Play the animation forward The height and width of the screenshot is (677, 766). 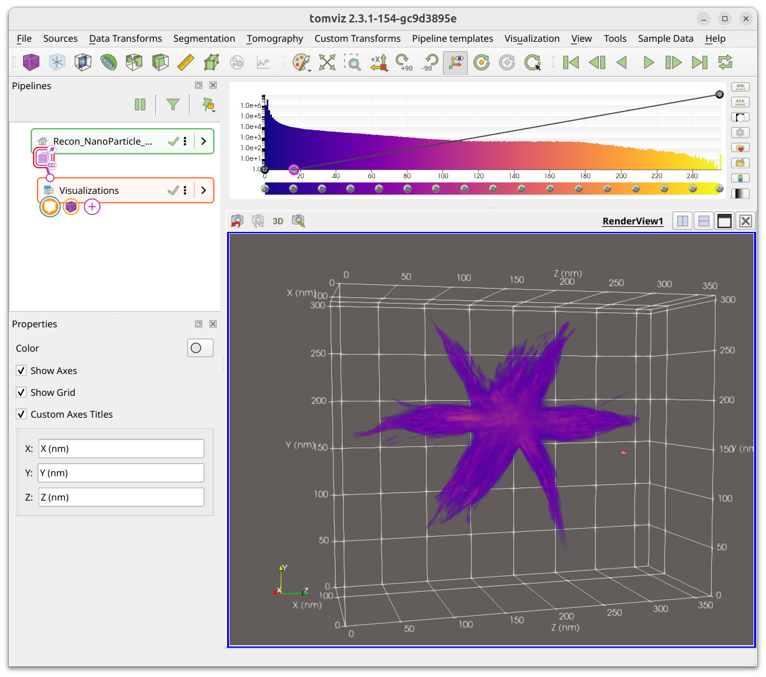click(648, 62)
